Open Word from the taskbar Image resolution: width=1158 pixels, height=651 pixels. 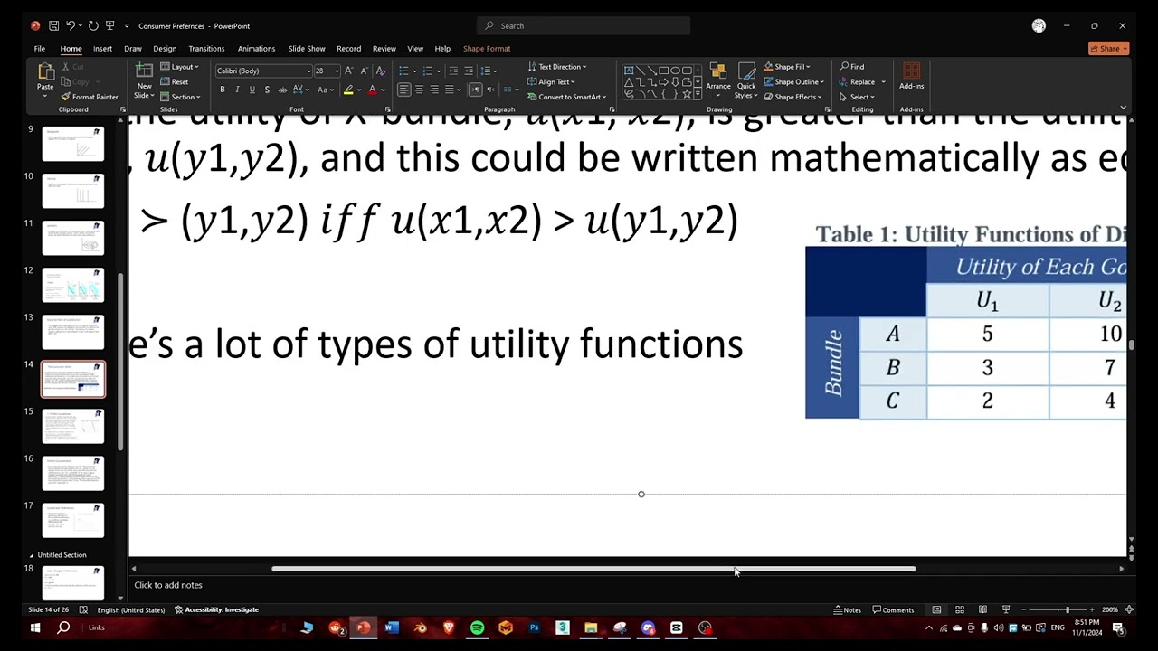click(392, 627)
